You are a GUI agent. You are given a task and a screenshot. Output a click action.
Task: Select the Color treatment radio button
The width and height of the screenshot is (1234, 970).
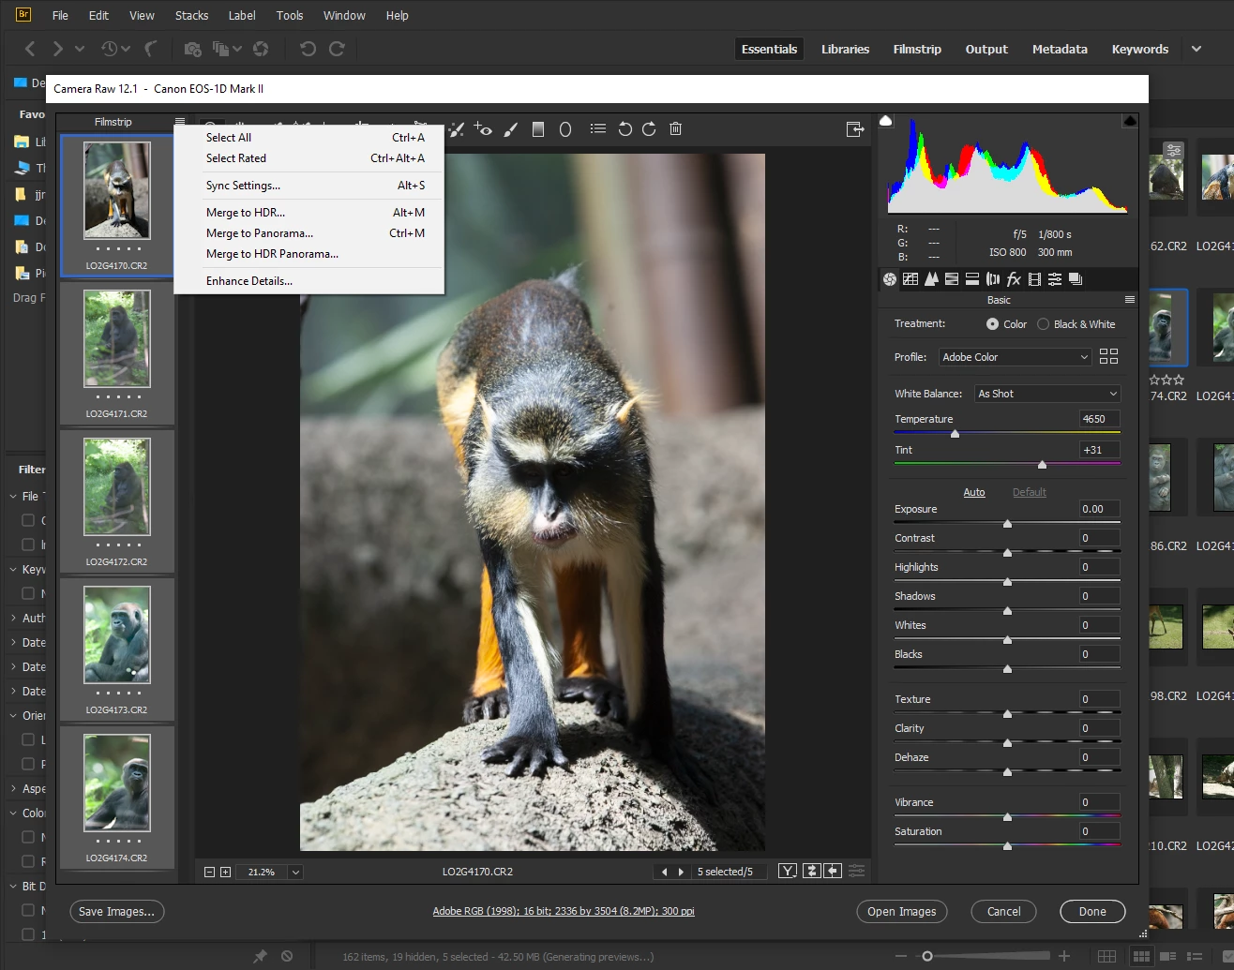(x=992, y=324)
